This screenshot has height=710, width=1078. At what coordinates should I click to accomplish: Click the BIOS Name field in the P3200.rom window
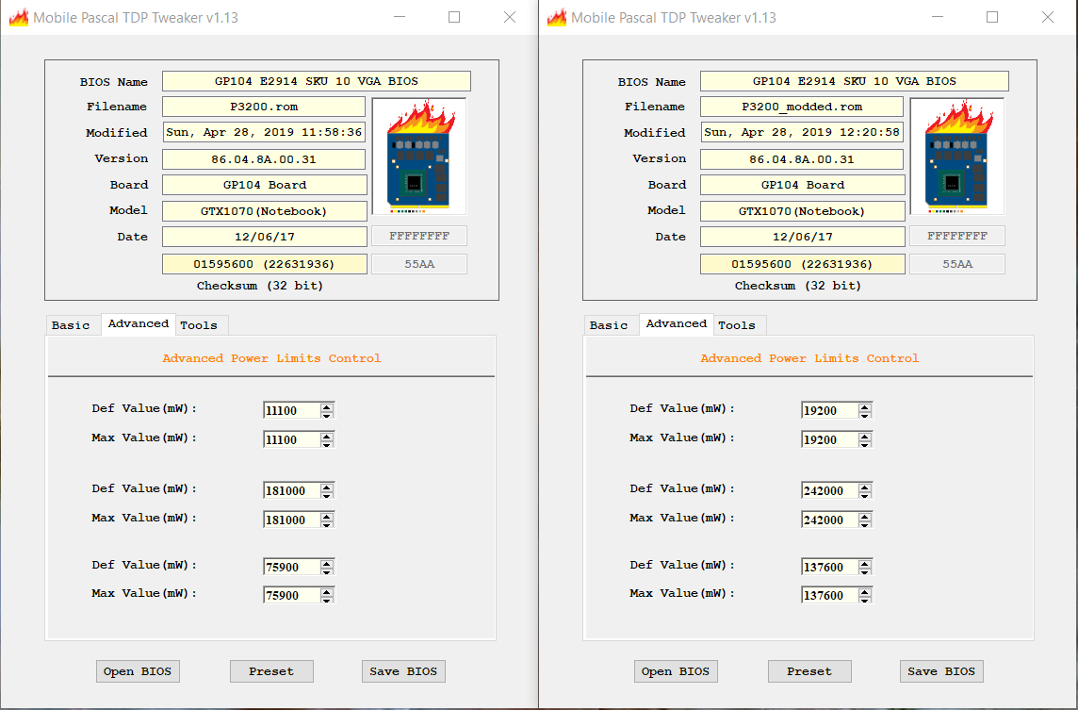317,81
